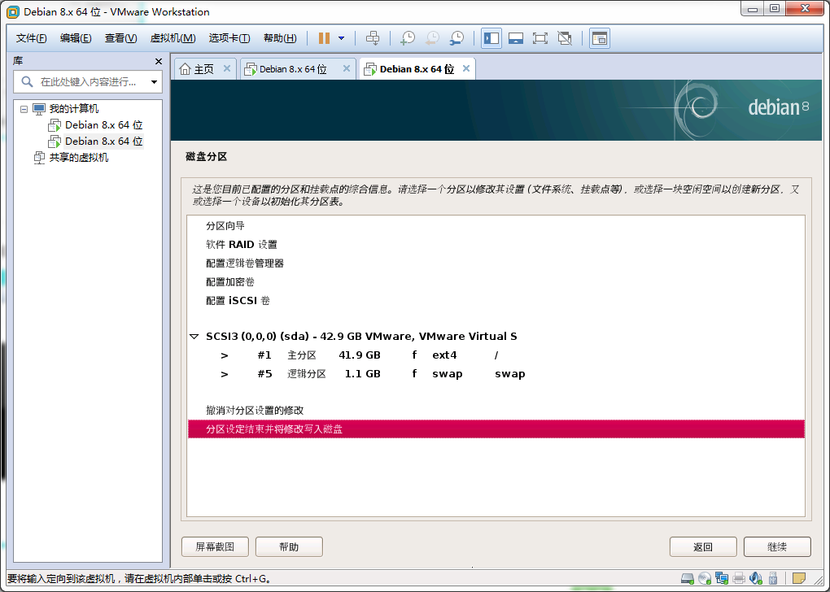Select the first Debian 8.x 64 位 tree entry
The image size is (830, 592).
(x=104, y=125)
